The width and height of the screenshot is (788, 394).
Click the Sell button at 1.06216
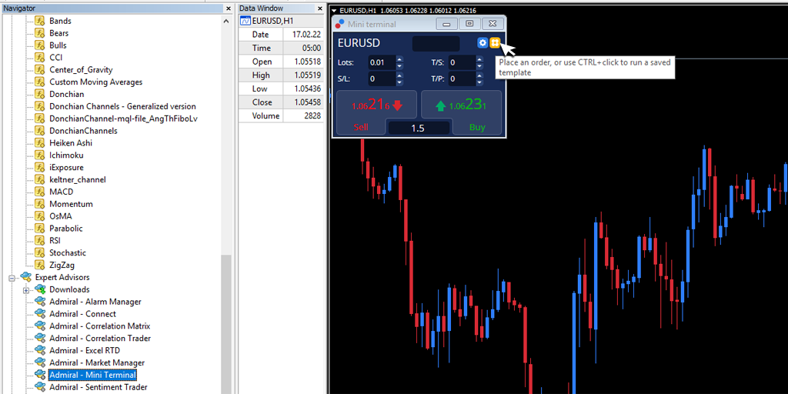[376, 106]
